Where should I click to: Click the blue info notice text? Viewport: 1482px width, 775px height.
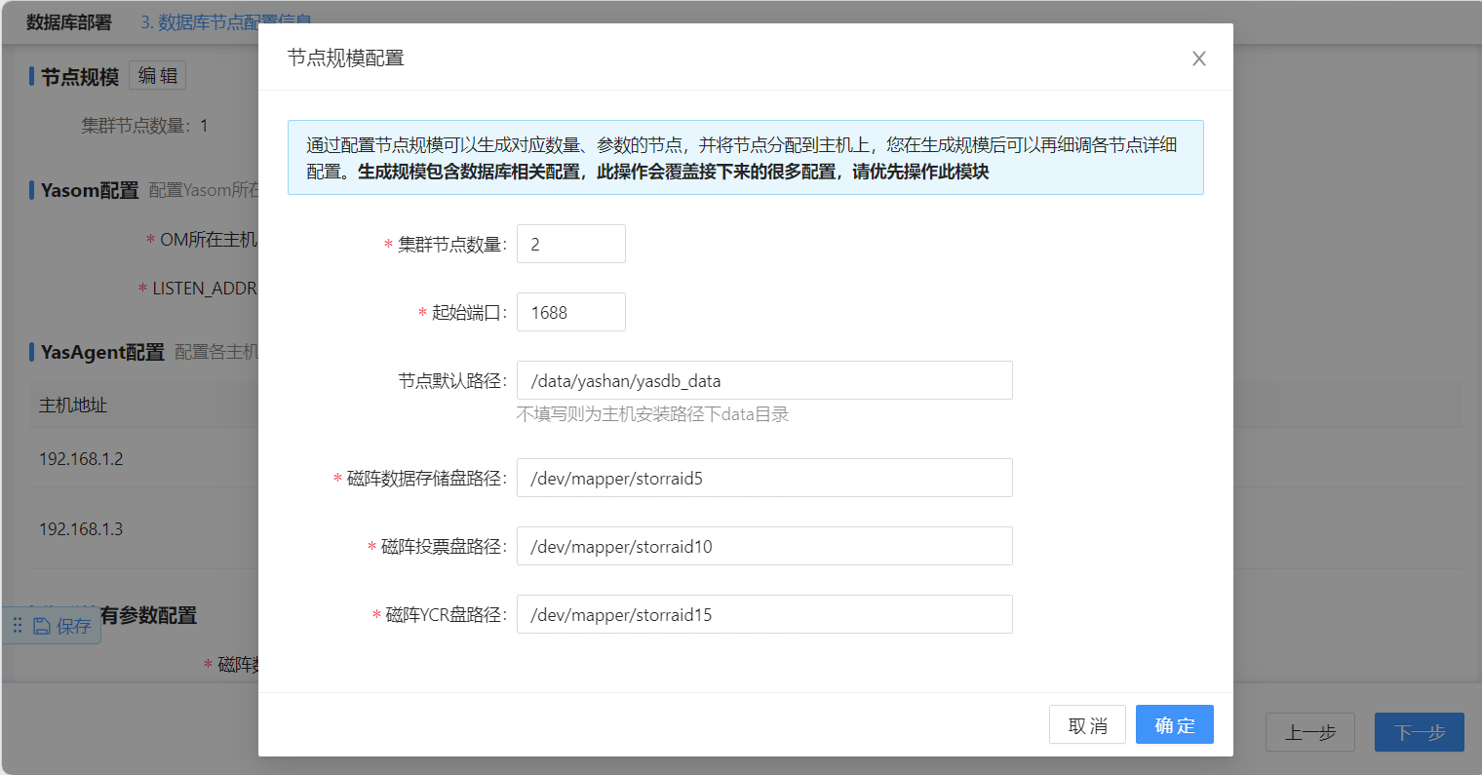(x=745, y=158)
